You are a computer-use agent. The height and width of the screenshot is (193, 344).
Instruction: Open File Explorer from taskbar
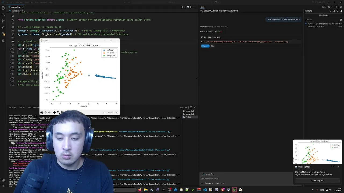pyautogui.click(x=146, y=190)
